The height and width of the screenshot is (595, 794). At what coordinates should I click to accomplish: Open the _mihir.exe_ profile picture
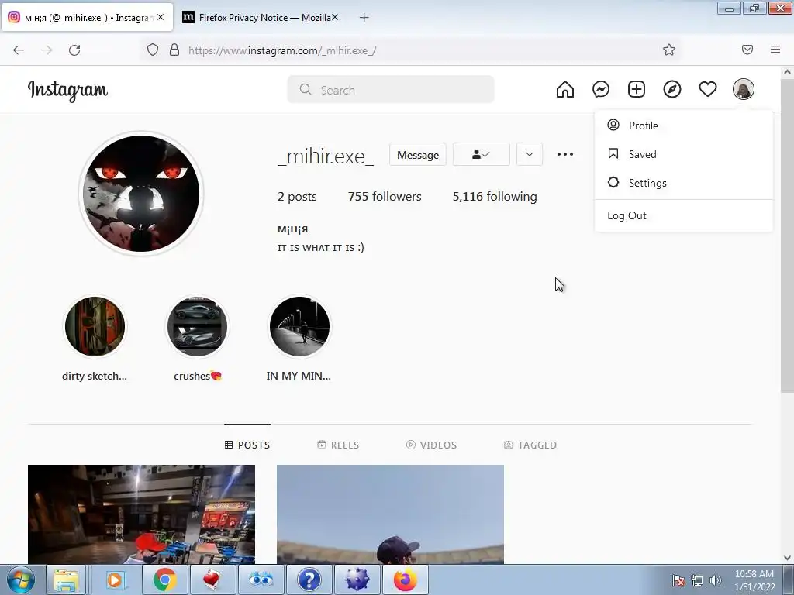coord(141,193)
